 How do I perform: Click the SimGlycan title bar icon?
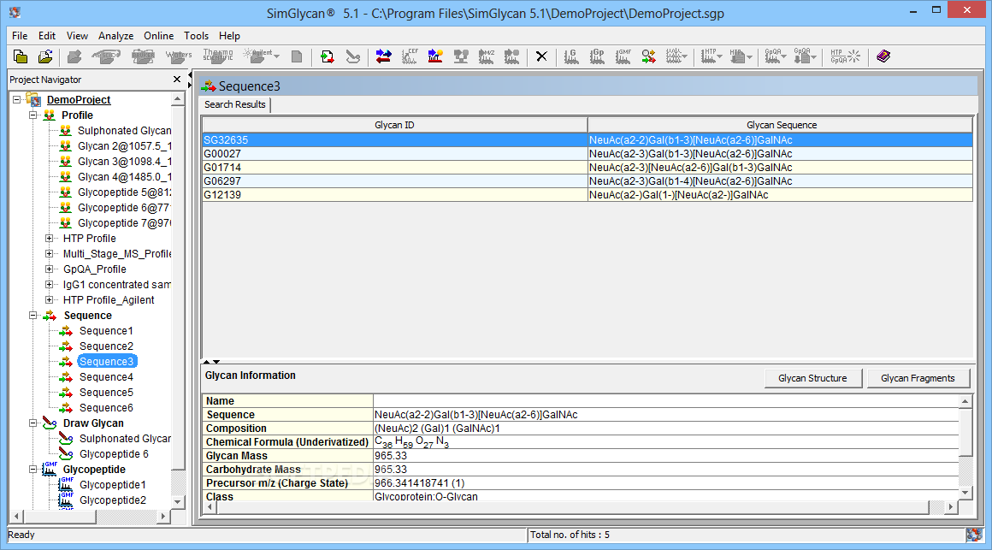tap(15, 12)
